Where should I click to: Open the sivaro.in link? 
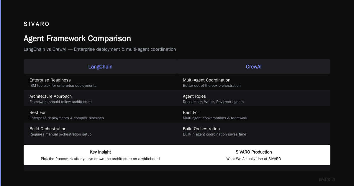(327, 179)
